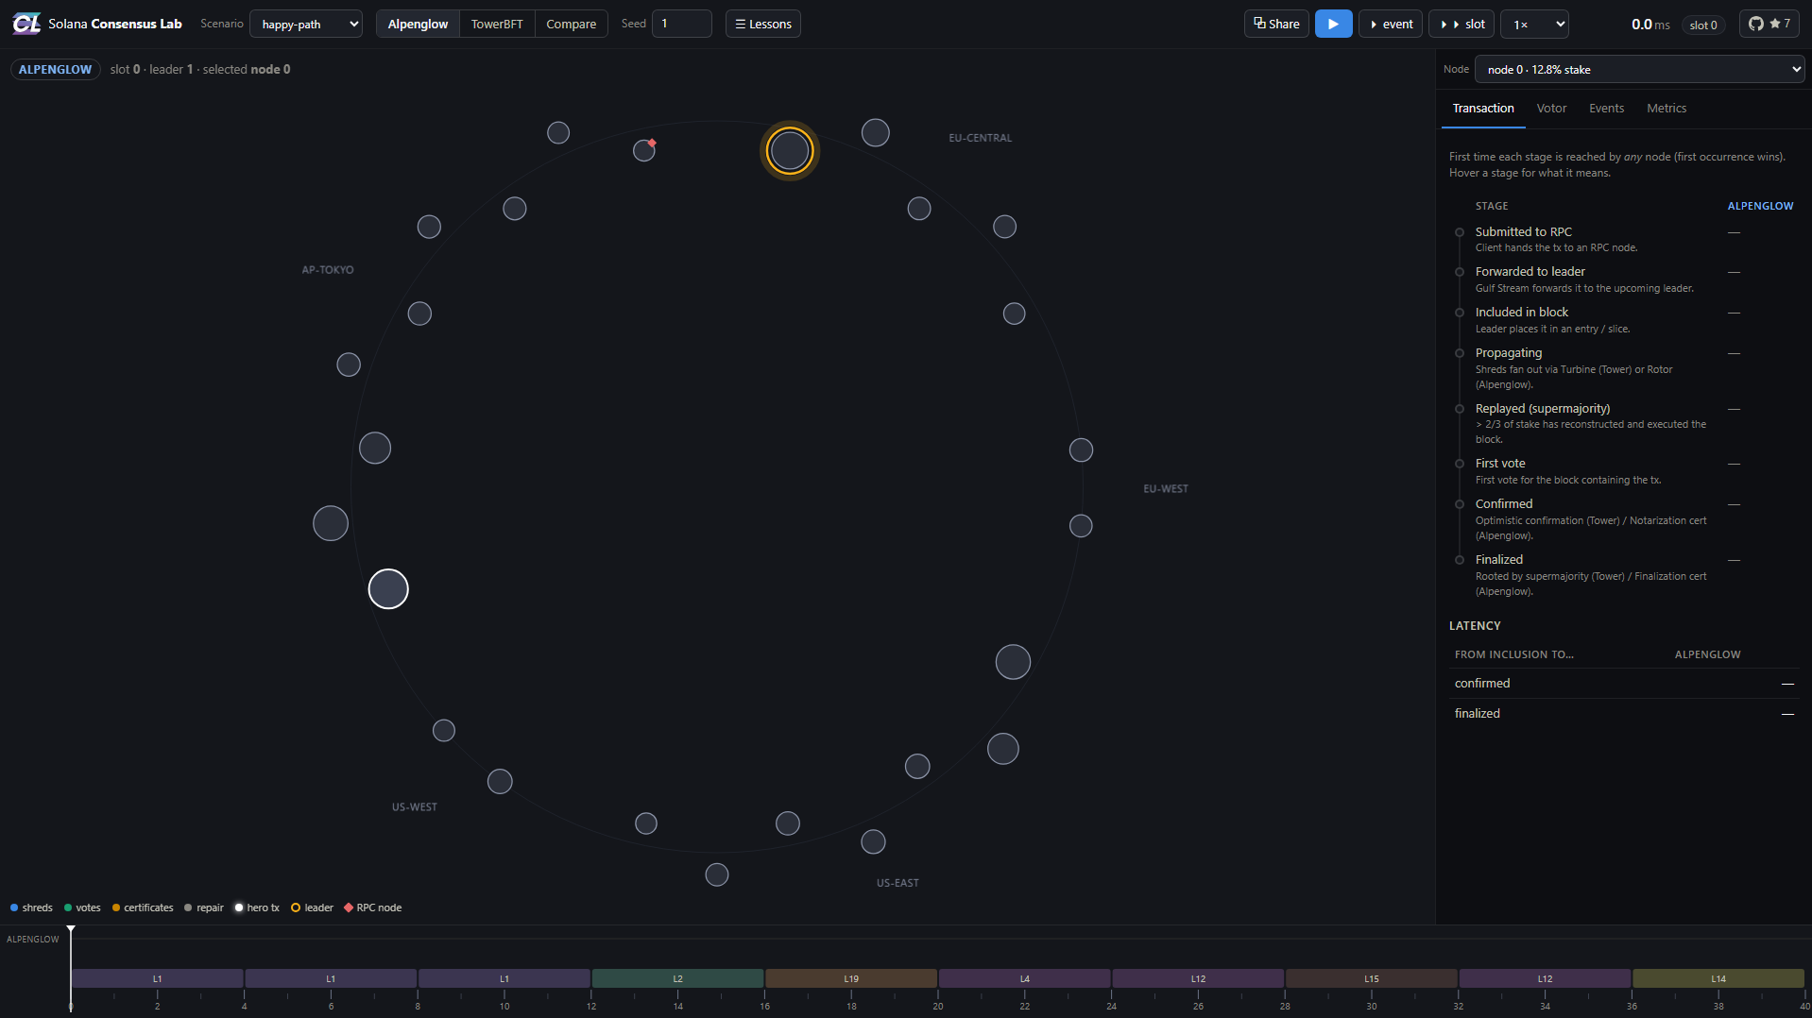Click the certificates legend dot
1812x1018 pixels.
tap(116, 908)
